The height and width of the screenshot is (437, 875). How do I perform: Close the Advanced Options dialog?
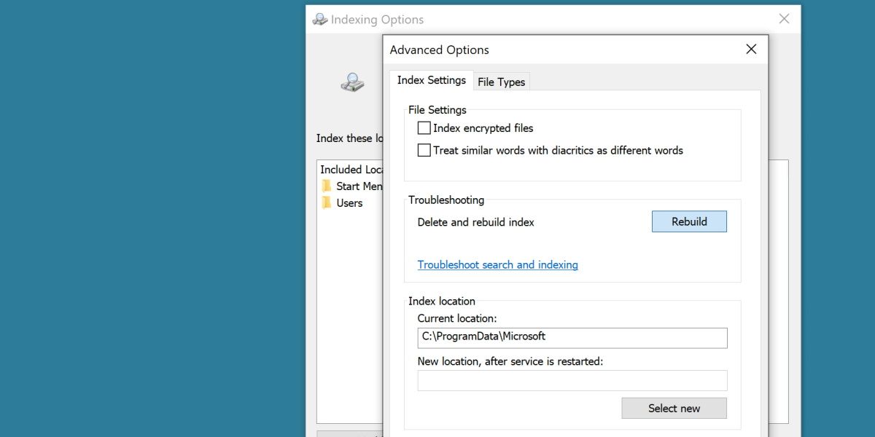coord(751,49)
